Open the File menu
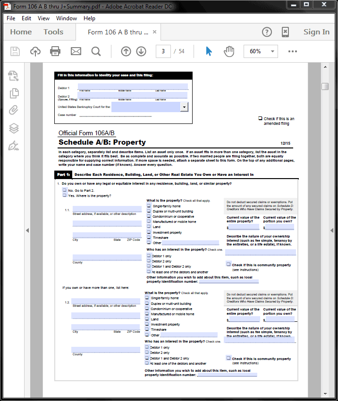The height and width of the screenshot is (401, 338). click(11, 18)
